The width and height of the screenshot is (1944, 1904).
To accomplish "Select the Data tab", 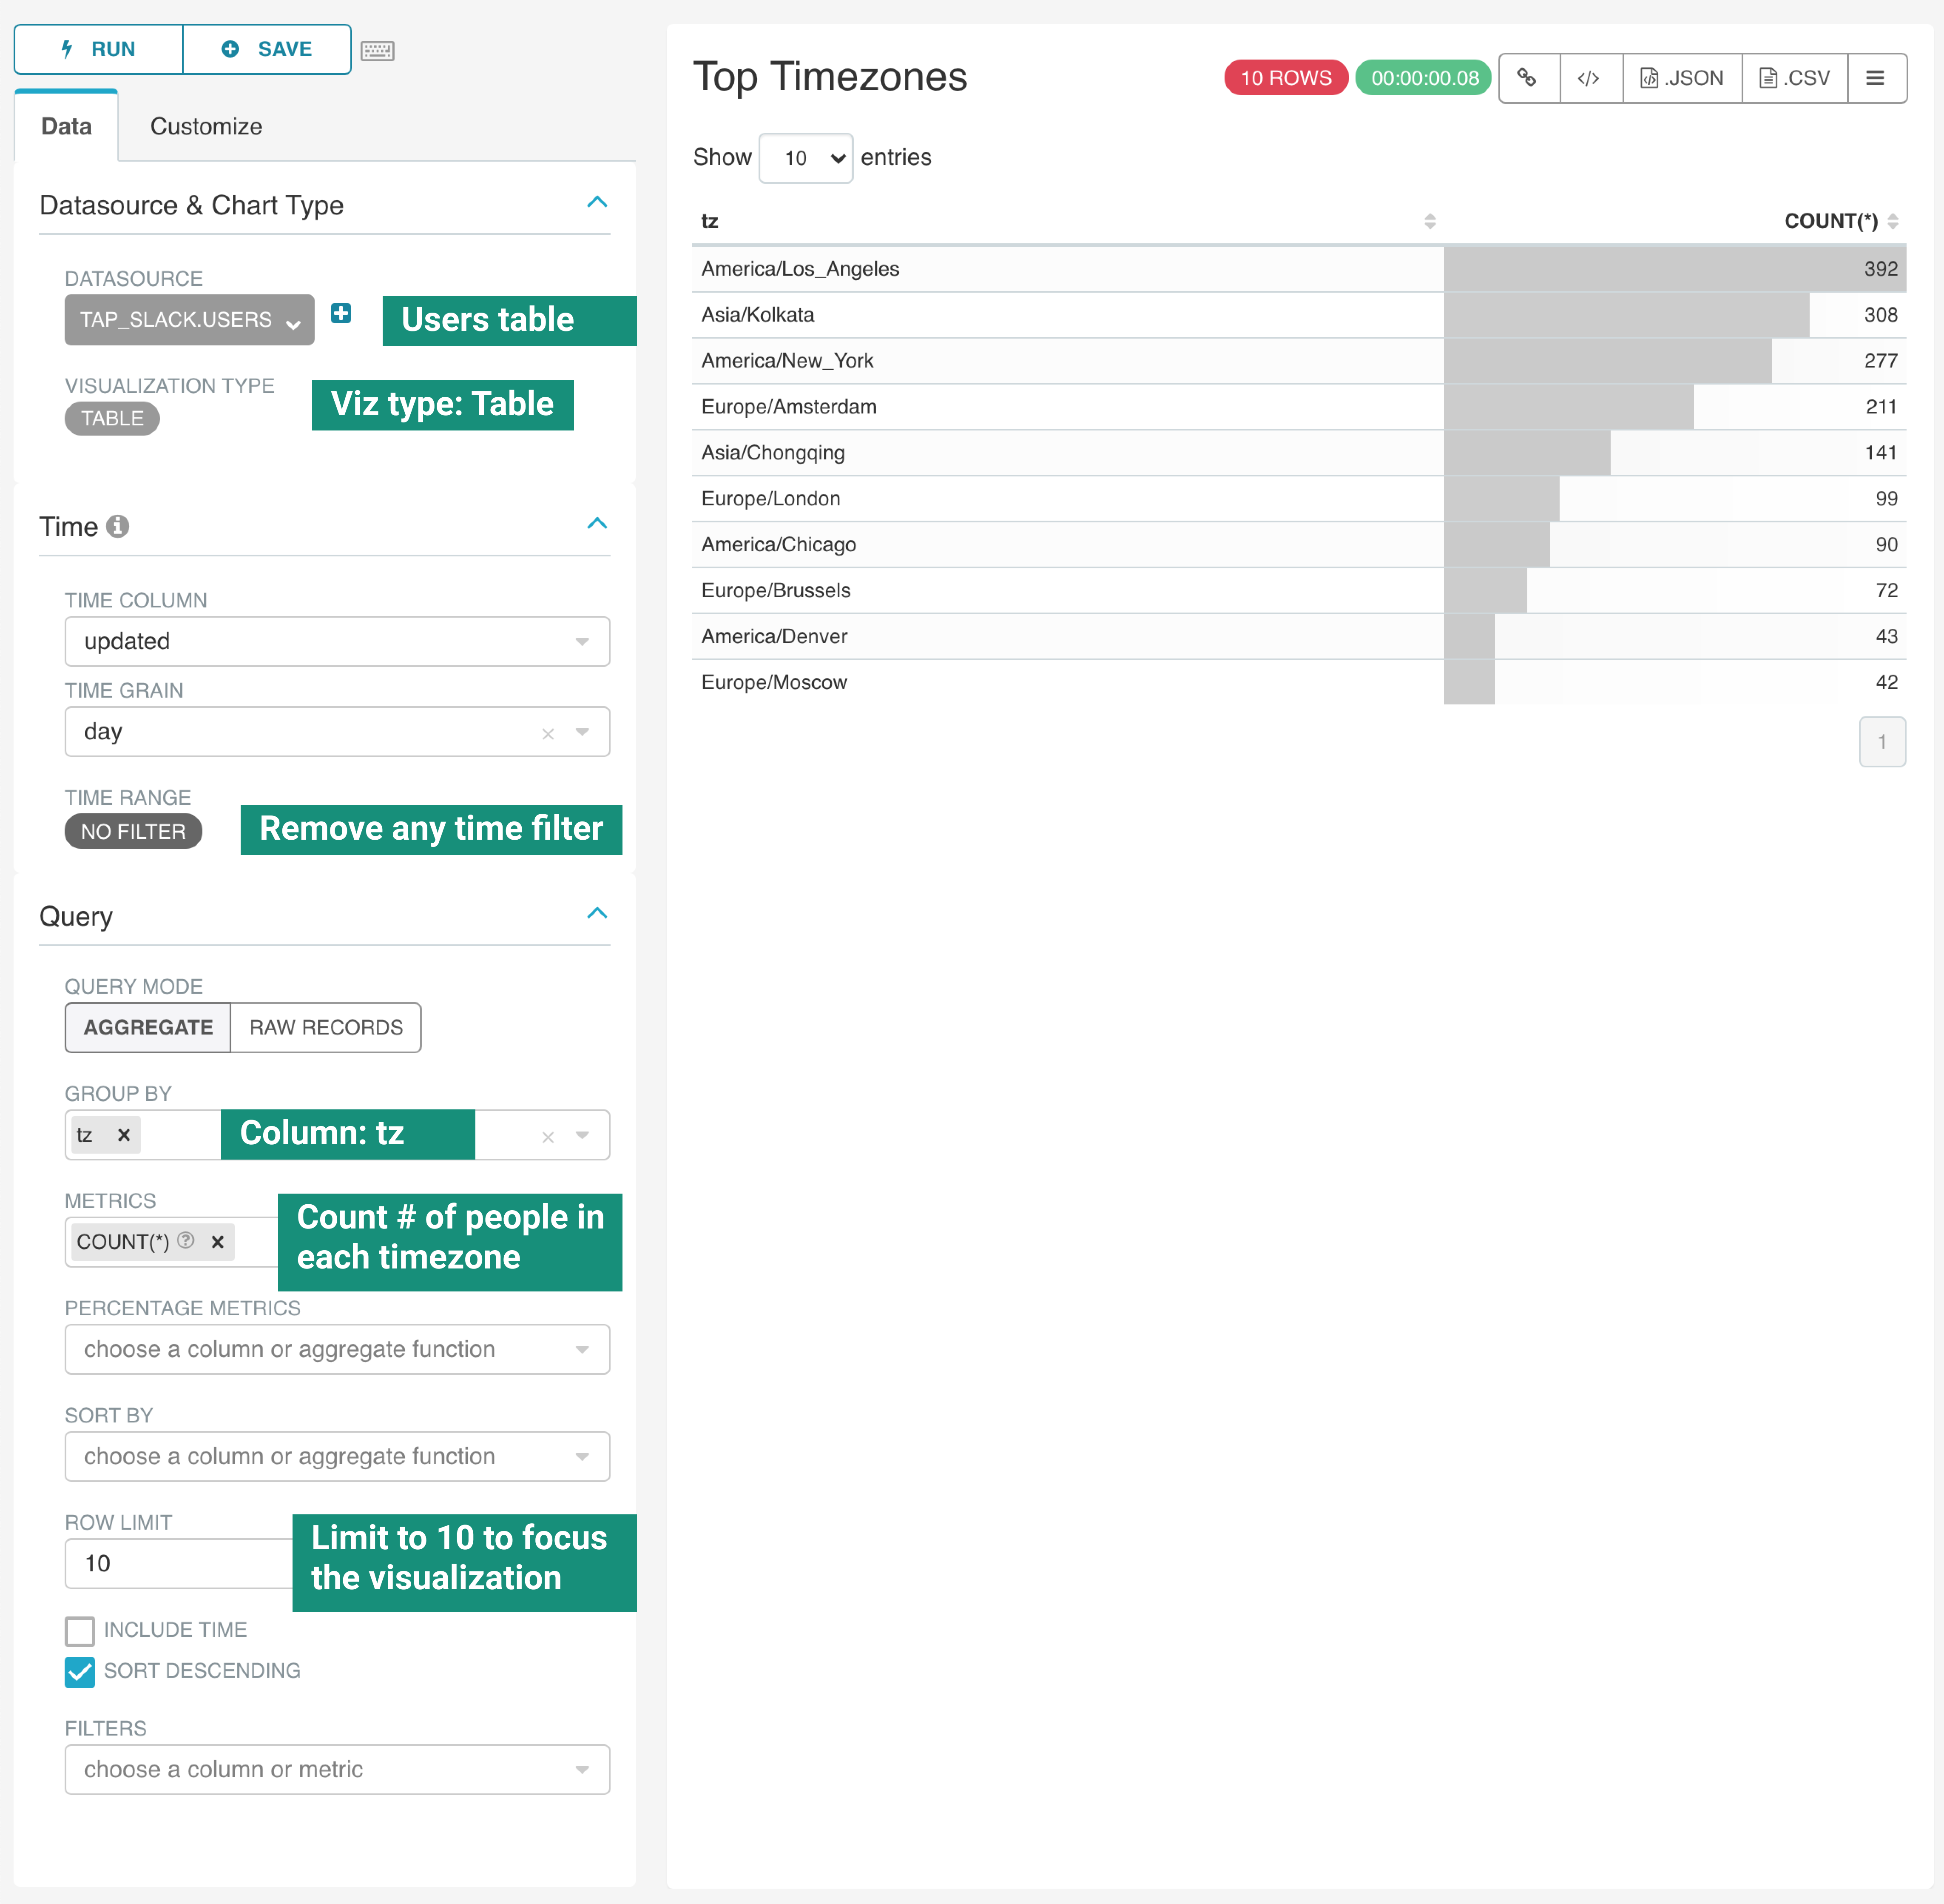I will point(66,126).
